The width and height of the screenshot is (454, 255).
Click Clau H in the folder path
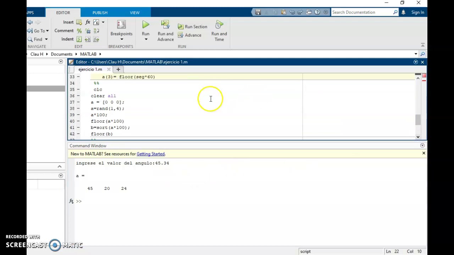click(37, 54)
